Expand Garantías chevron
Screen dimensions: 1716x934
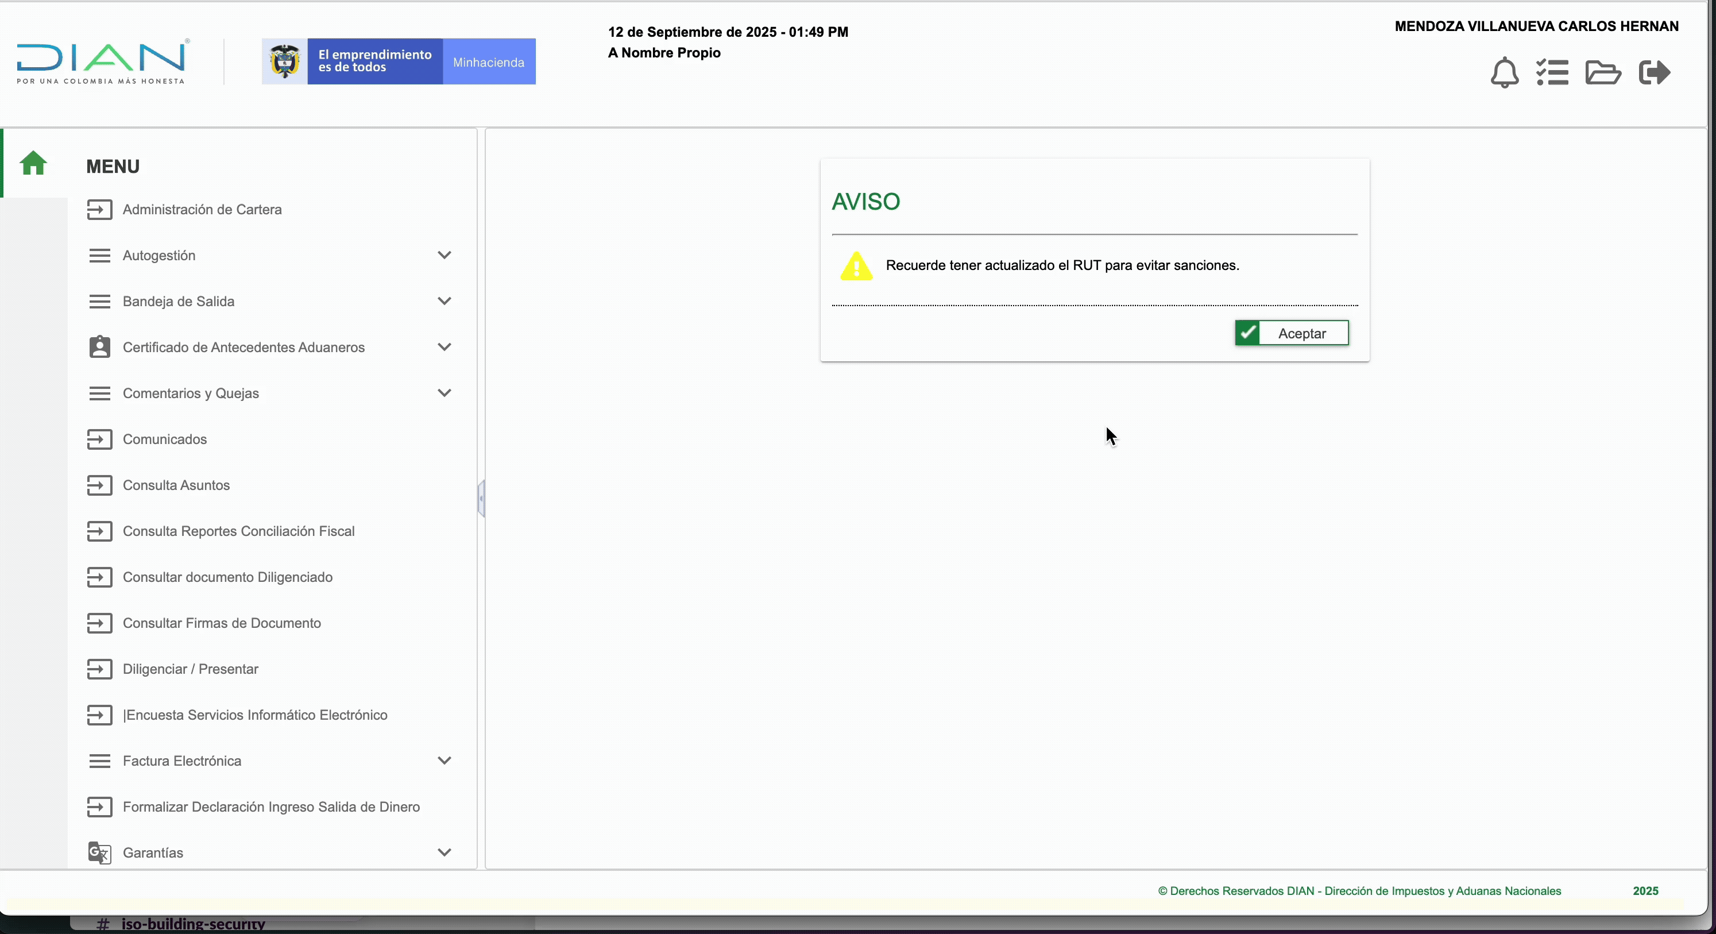(x=445, y=853)
